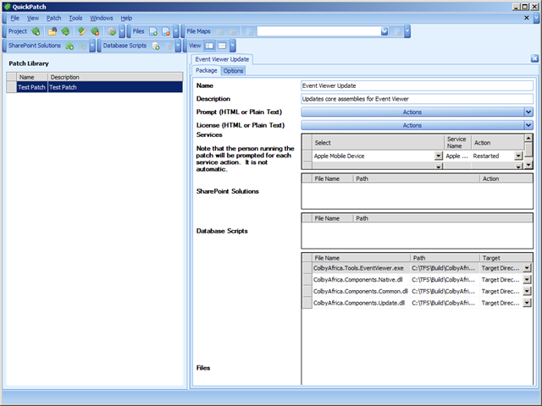The image size is (542, 406).
Task: Expand the License Actions dropdown
Action: tap(528, 125)
